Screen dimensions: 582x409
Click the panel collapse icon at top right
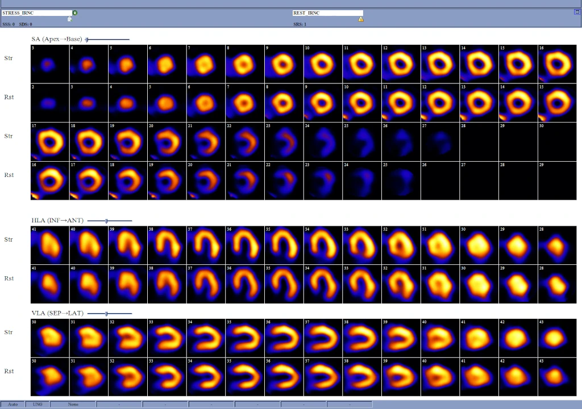[577, 11]
